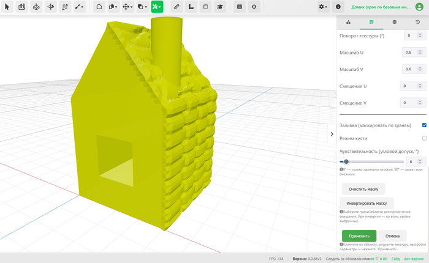Click the graduation cap tutorial icon

[x=219, y=7]
